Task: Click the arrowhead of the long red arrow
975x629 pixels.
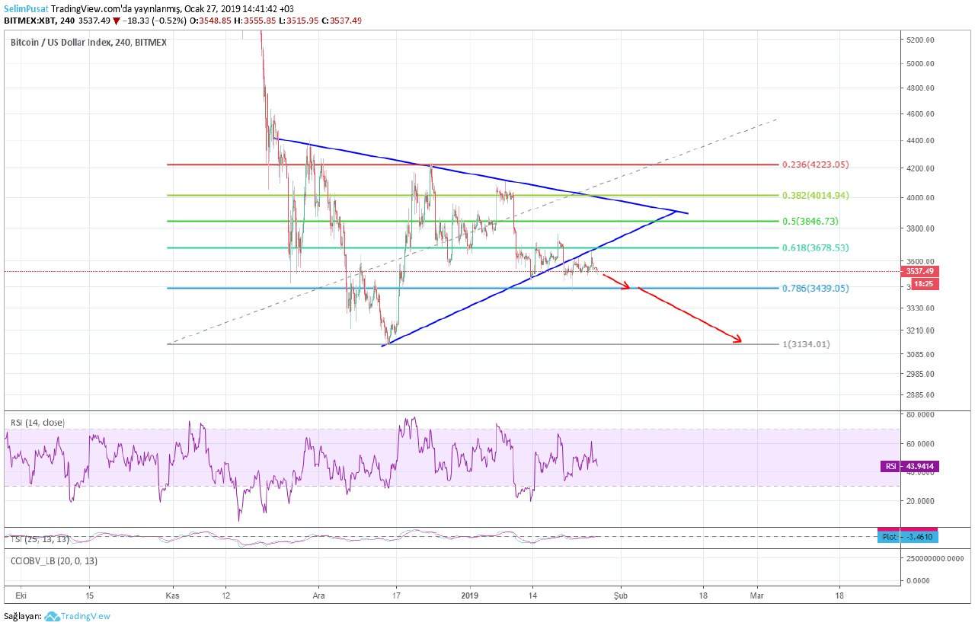Action: (736, 339)
